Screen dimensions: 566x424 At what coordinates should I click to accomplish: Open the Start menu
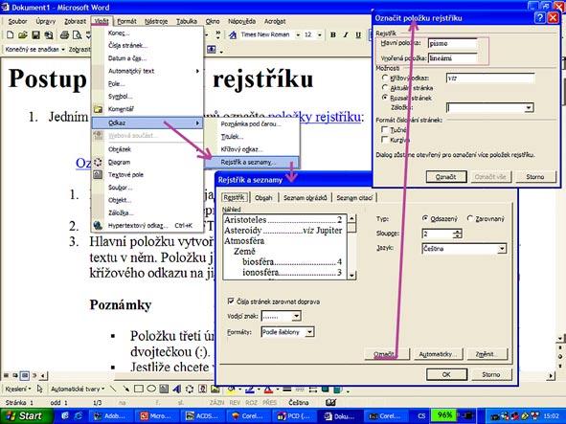[27, 415]
